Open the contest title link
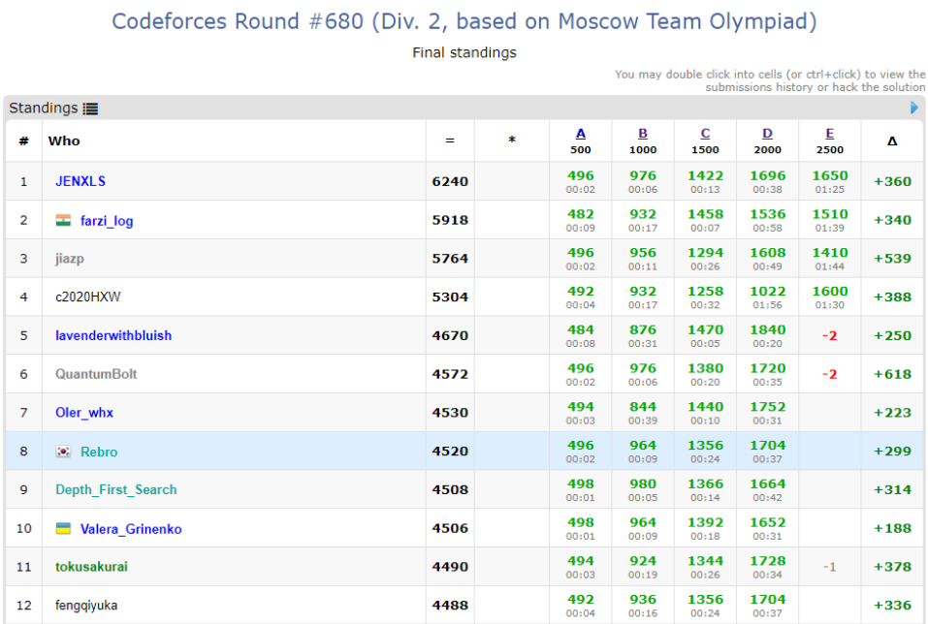 click(x=464, y=21)
